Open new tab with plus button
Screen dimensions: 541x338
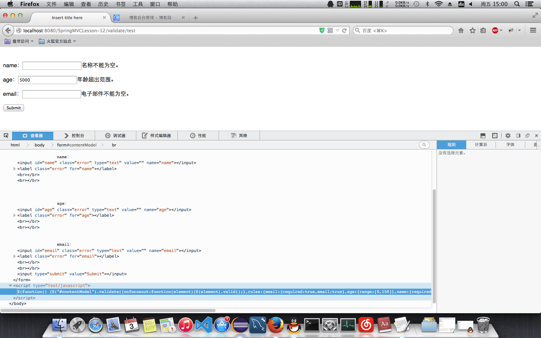click(x=196, y=18)
